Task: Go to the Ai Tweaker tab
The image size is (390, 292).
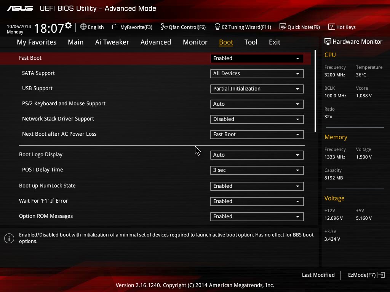Action: click(112, 42)
